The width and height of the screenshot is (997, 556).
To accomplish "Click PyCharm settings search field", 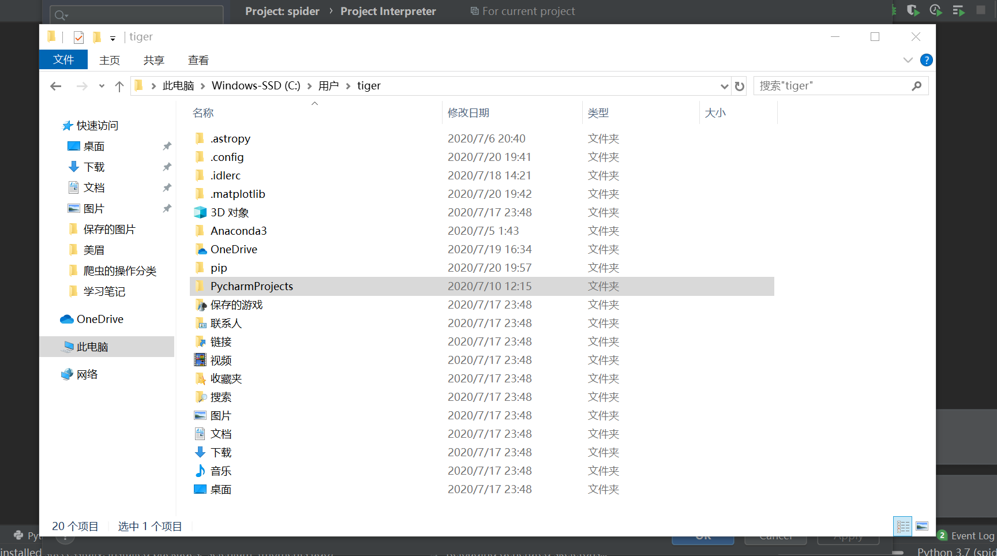I will click(x=137, y=14).
